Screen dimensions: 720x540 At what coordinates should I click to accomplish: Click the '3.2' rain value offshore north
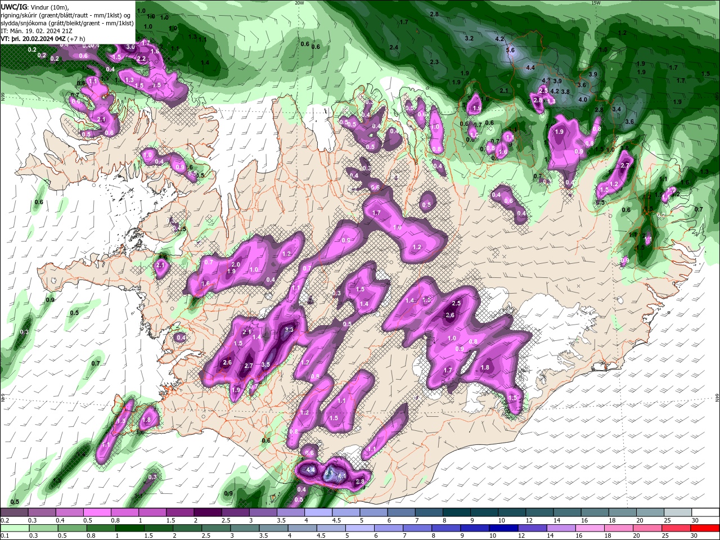469,38
